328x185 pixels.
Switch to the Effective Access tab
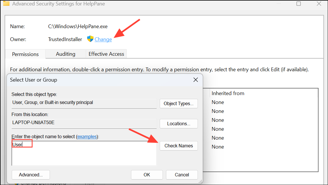pos(106,54)
